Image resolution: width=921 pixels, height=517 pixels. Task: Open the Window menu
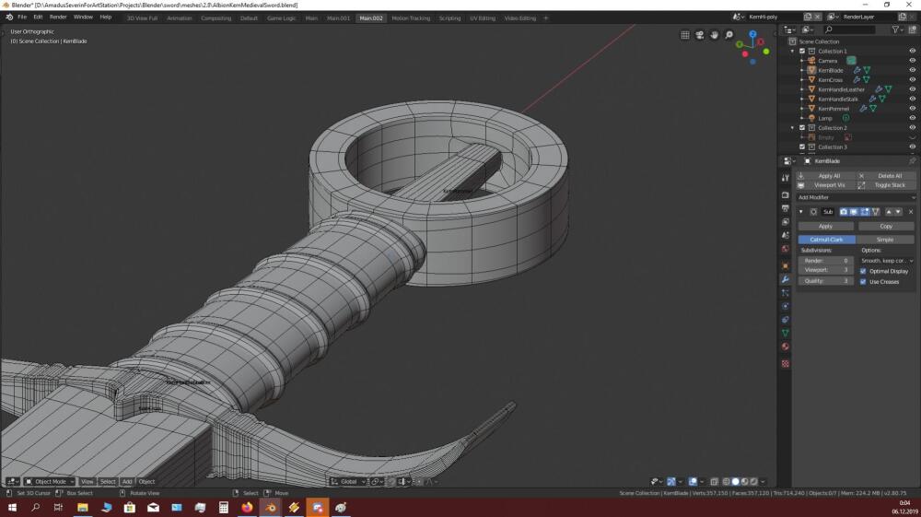(83, 18)
